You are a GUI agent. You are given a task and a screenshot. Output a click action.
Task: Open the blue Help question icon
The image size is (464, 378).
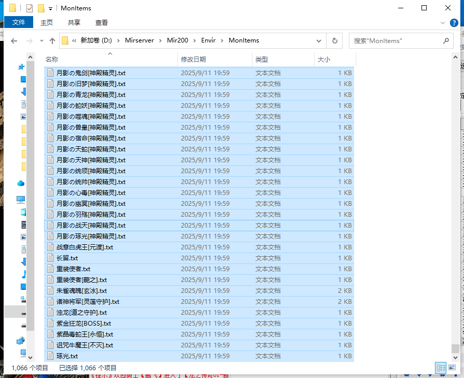[x=454, y=23]
